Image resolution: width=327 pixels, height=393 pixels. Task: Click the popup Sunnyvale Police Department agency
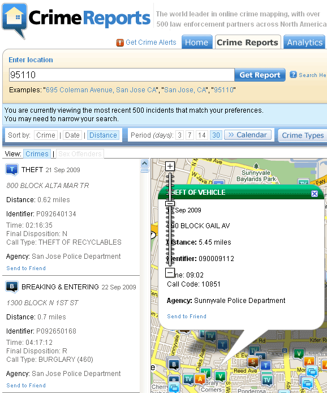click(240, 301)
